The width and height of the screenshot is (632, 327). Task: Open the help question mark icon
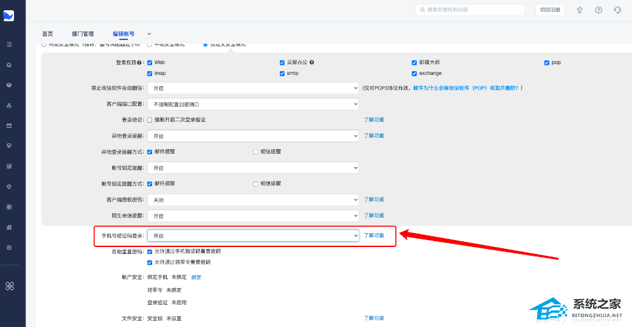tap(598, 10)
